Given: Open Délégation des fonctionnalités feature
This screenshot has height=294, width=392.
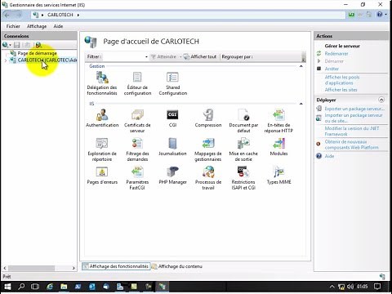Looking at the screenshot, I should [x=102, y=83].
